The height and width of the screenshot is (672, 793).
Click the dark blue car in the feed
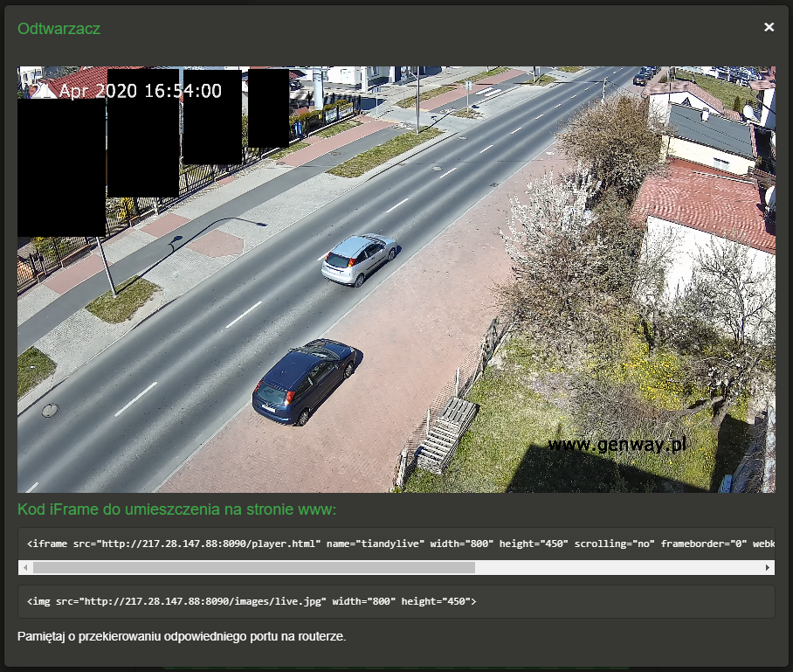304,380
